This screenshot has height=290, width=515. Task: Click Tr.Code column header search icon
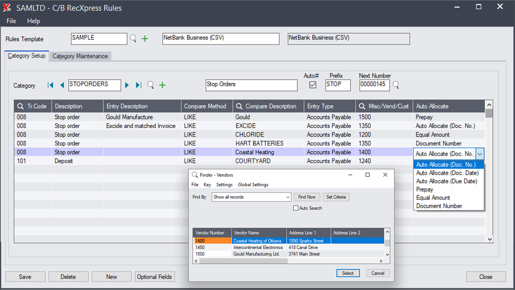[20, 106]
